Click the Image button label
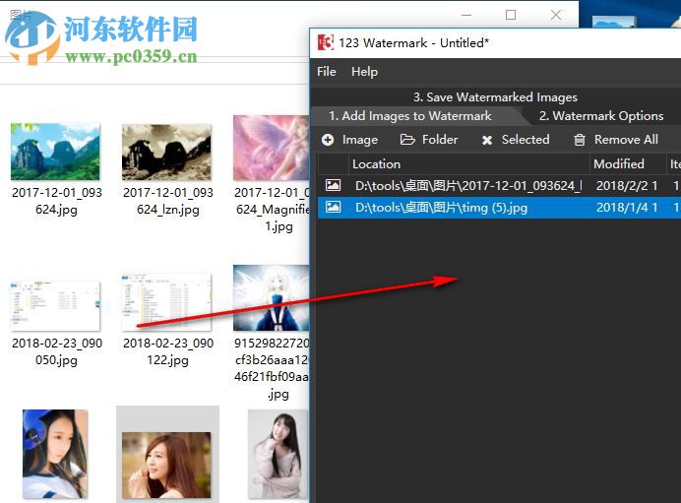This screenshot has height=503, width=681. click(x=359, y=140)
